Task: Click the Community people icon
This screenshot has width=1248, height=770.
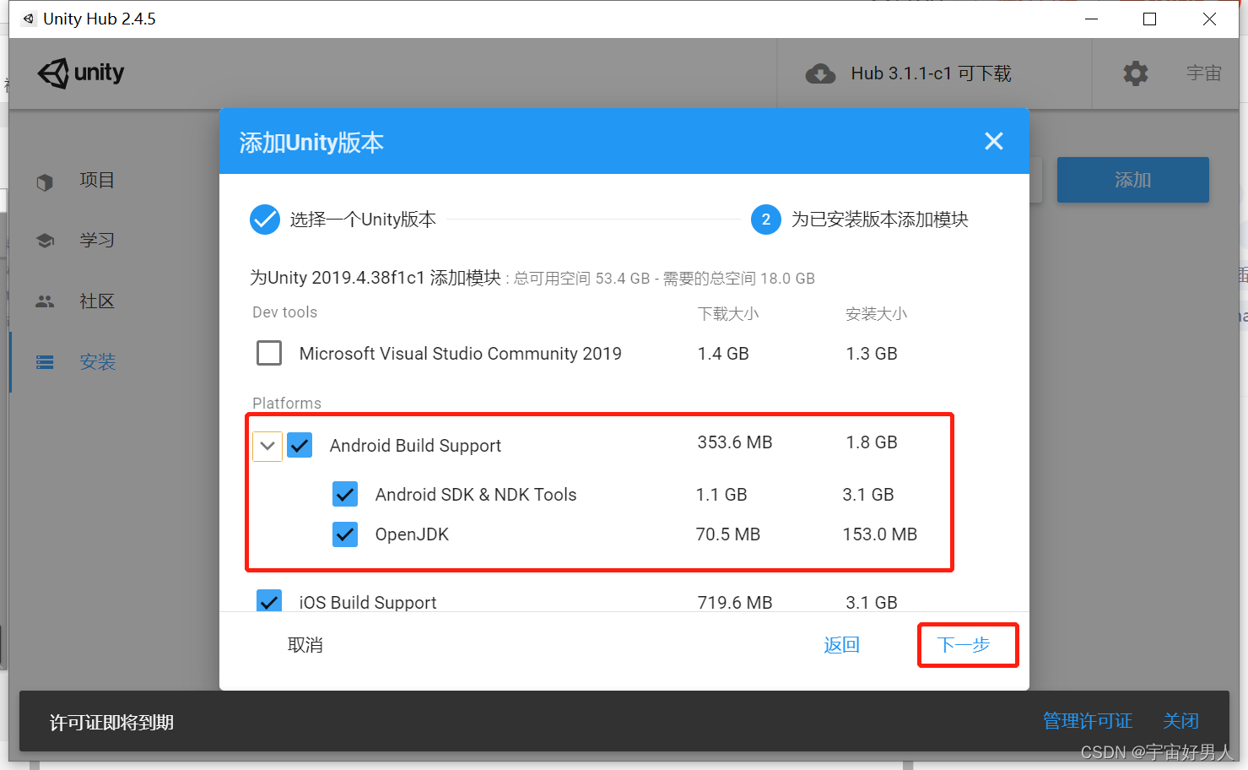Action: point(45,301)
